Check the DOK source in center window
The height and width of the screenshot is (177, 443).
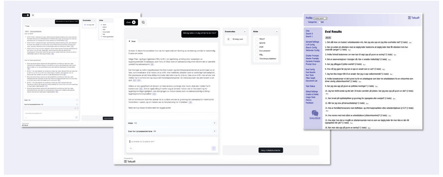point(257,47)
